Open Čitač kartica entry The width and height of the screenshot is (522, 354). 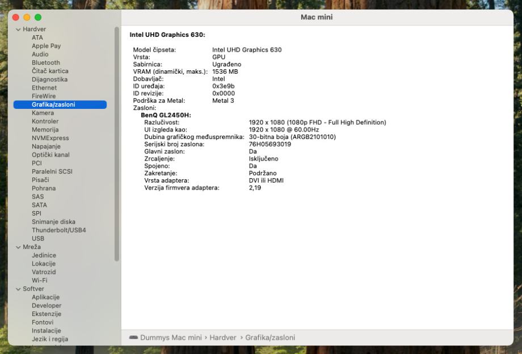pos(50,71)
